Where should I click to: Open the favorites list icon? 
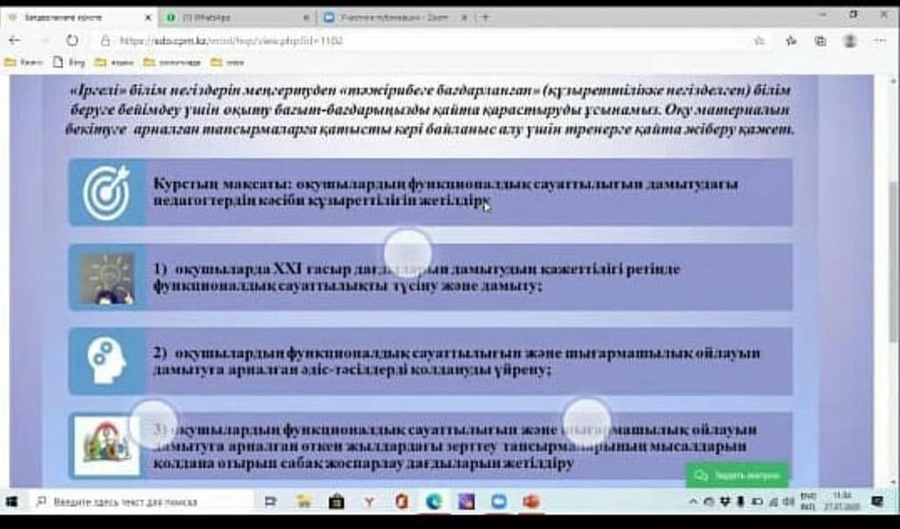791,40
